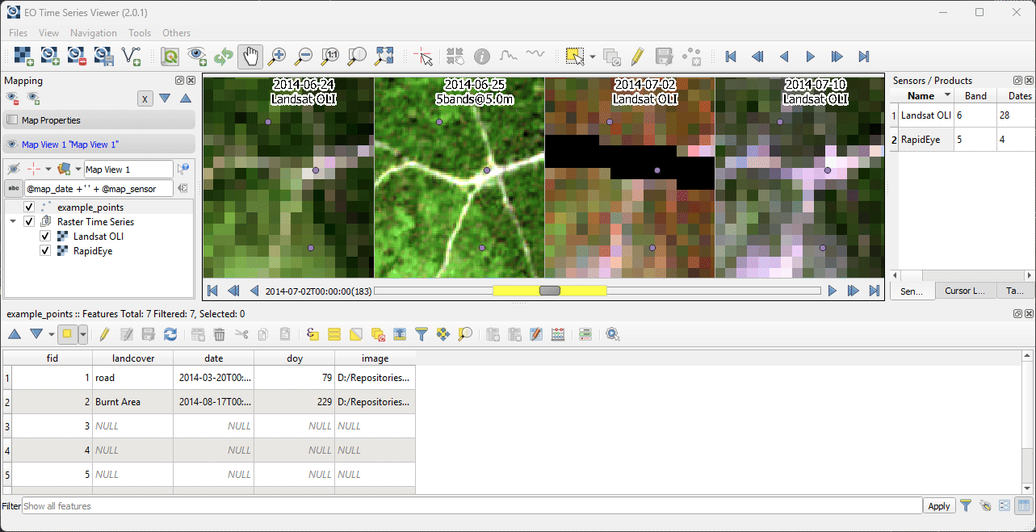The height and width of the screenshot is (532, 1036).
Task: Click the next date arrow in main toolbar
Action: (x=811, y=57)
